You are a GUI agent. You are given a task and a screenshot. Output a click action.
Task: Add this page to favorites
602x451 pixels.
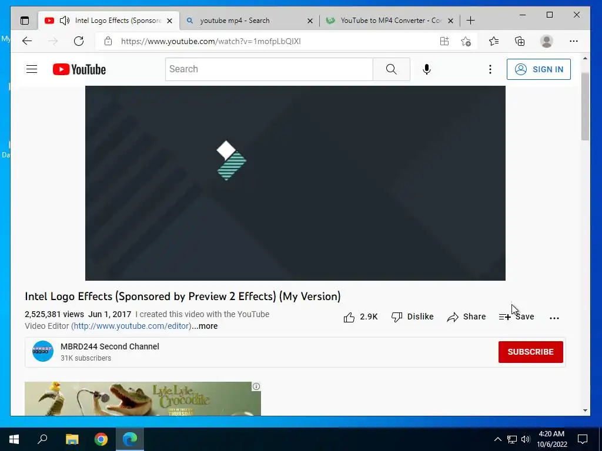pyautogui.click(x=466, y=42)
